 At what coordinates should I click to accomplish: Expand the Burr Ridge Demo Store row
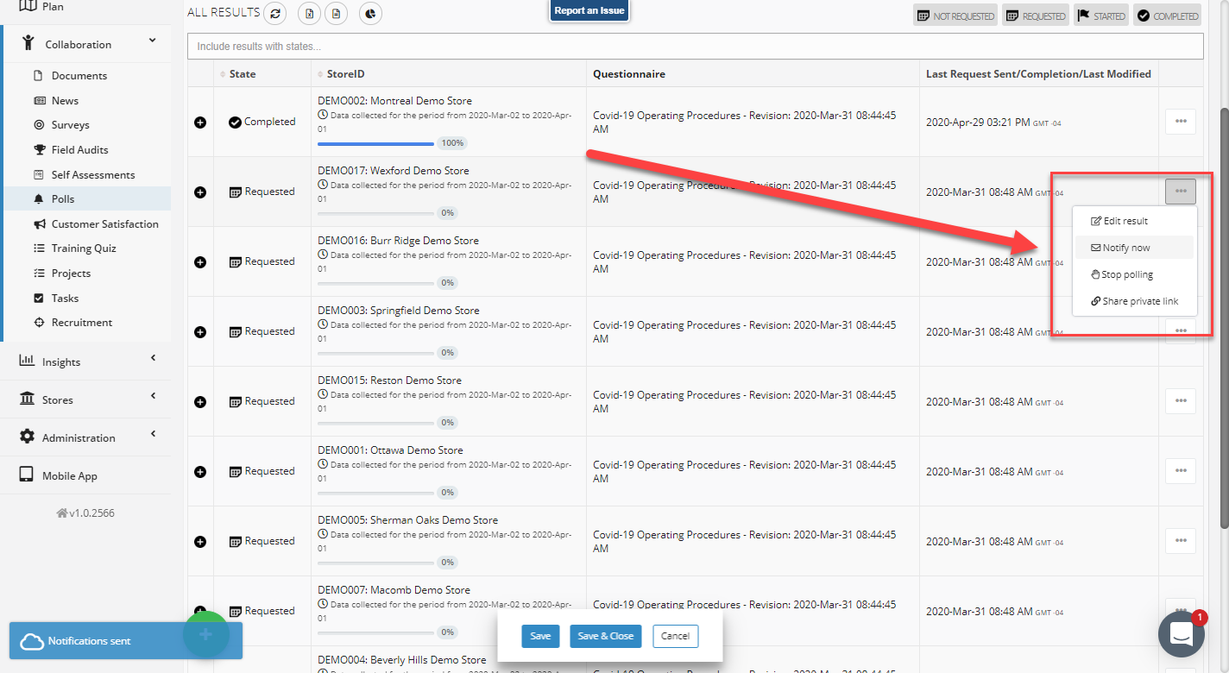tap(200, 262)
